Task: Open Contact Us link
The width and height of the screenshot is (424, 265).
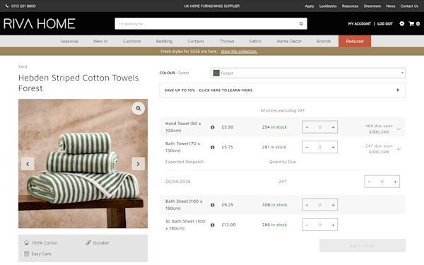Action: point(409,6)
